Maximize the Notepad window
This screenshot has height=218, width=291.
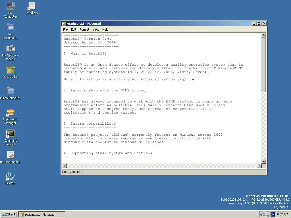[x=259, y=24]
